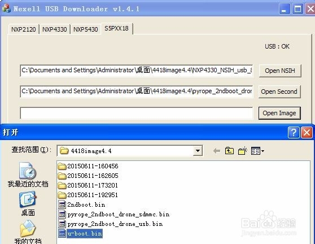Create new folder icon in dialog
Viewport: 315px width, 244px height.
point(243,151)
